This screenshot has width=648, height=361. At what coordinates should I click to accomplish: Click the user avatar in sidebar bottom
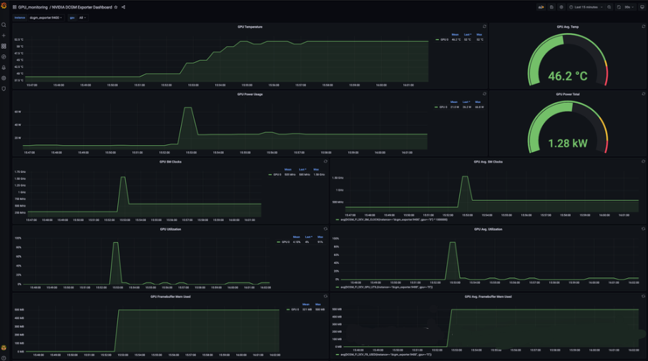coord(4,348)
